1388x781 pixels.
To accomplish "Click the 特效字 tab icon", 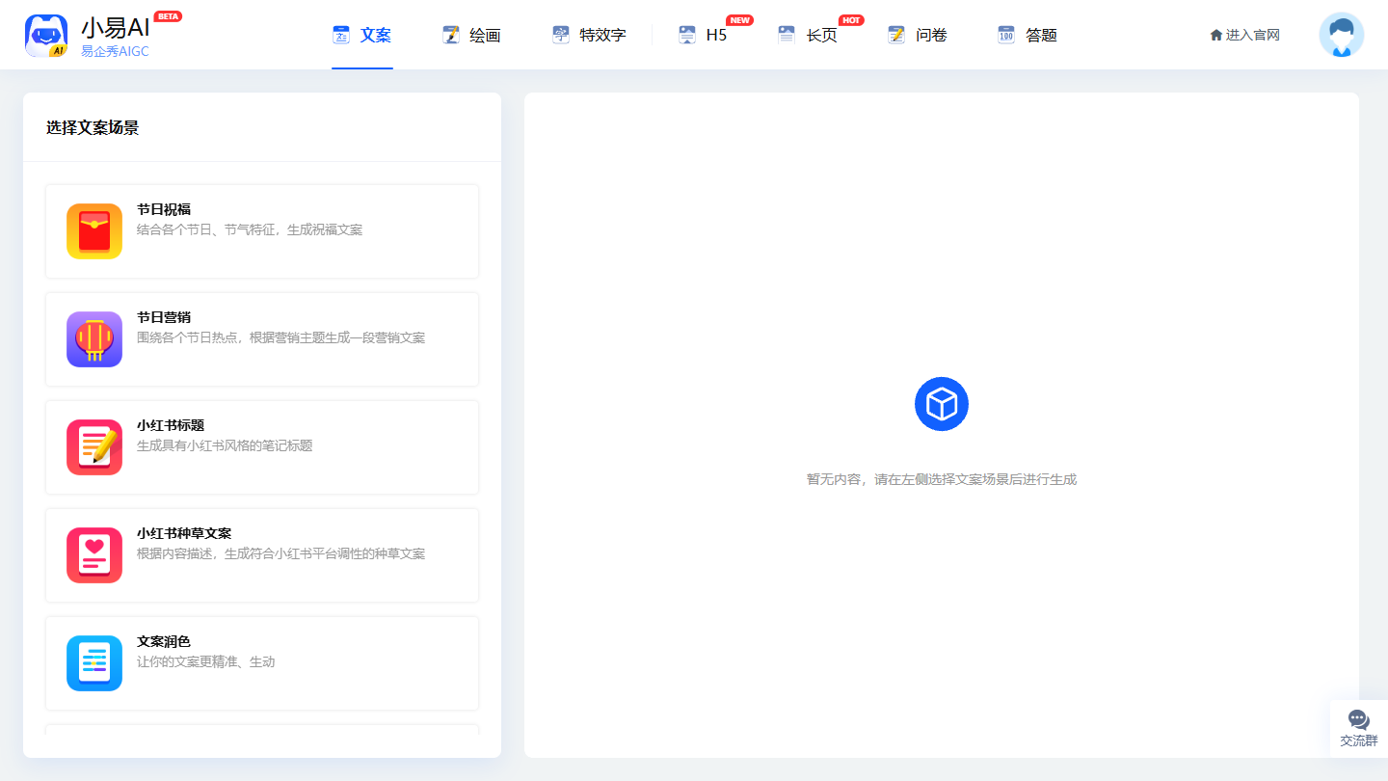I will coord(561,35).
